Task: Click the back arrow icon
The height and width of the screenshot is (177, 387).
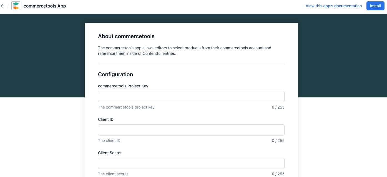Action: [3, 6]
